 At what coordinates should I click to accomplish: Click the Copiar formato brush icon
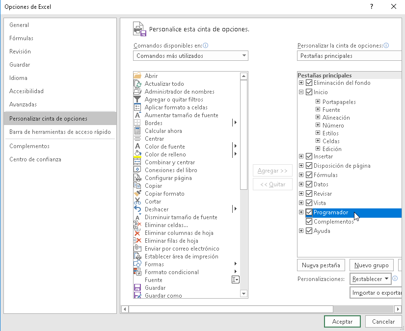[x=137, y=194]
